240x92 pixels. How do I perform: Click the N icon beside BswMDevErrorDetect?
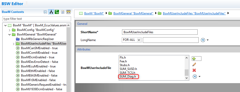coord(18,62)
